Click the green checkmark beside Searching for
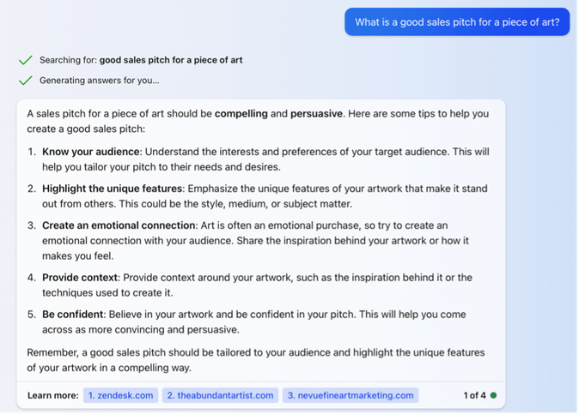 point(26,60)
